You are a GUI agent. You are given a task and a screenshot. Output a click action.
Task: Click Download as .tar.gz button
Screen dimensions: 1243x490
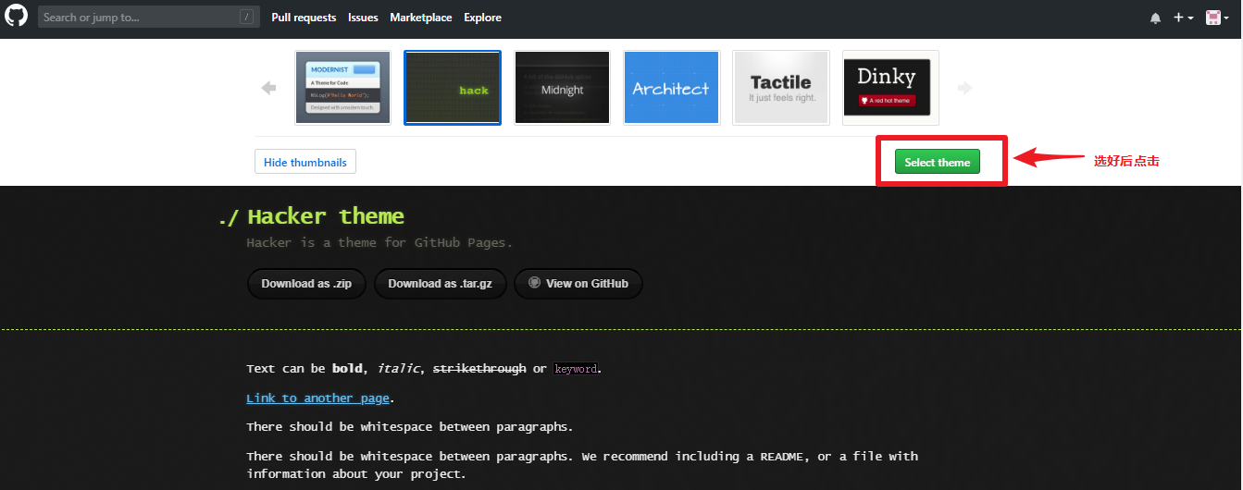440,284
